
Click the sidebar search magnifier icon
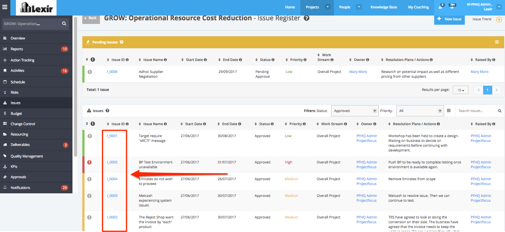(64, 24)
